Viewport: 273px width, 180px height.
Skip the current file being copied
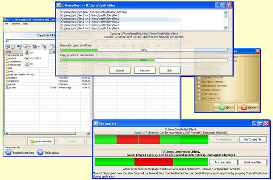coord(170,70)
